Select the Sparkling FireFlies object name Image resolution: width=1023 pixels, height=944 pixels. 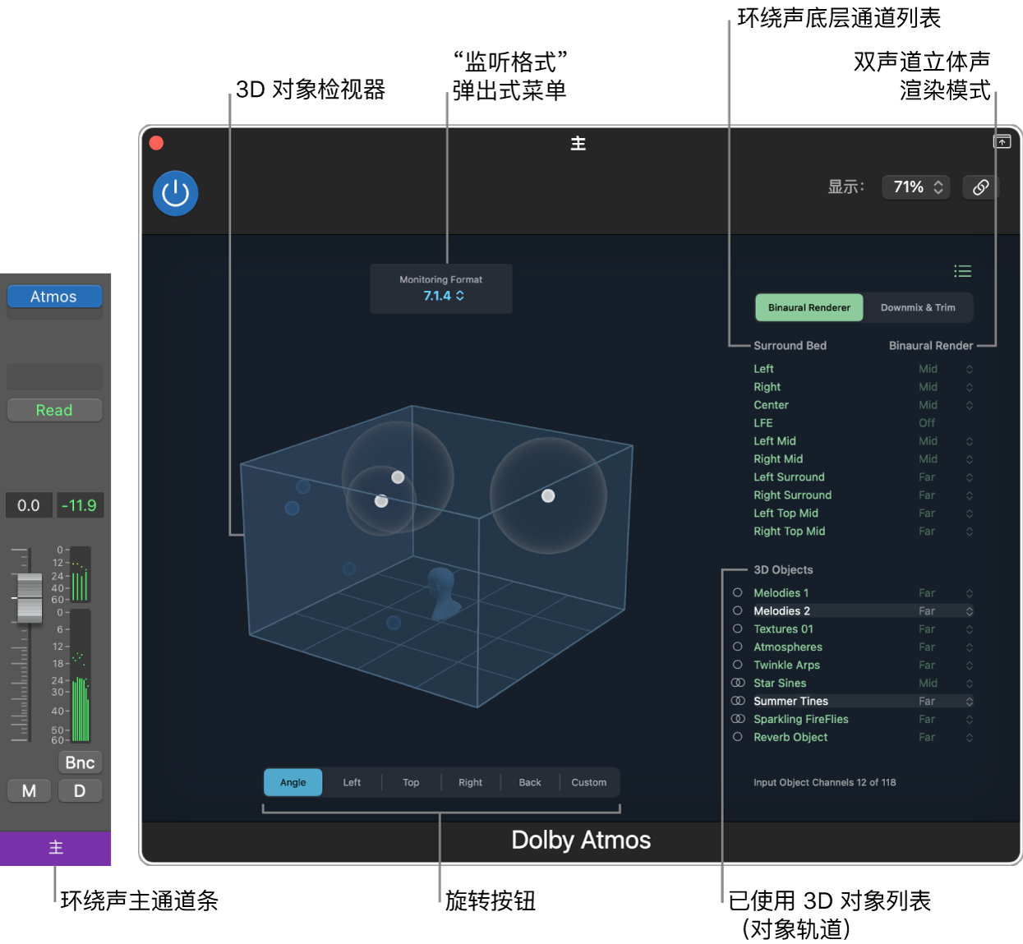[x=800, y=719]
